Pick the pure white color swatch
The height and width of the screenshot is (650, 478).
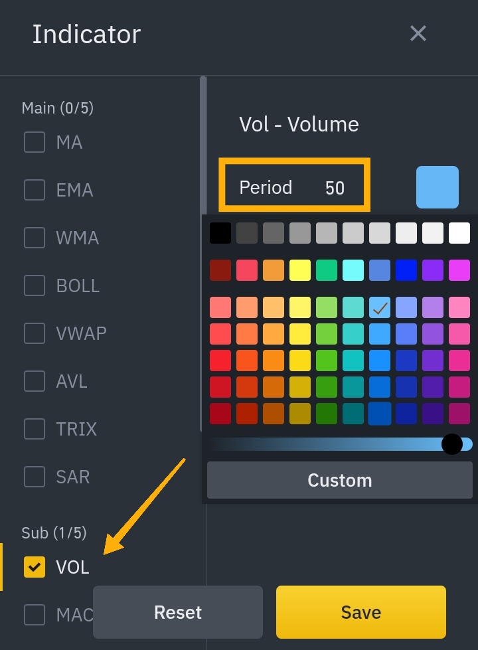click(x=459, y=232)
